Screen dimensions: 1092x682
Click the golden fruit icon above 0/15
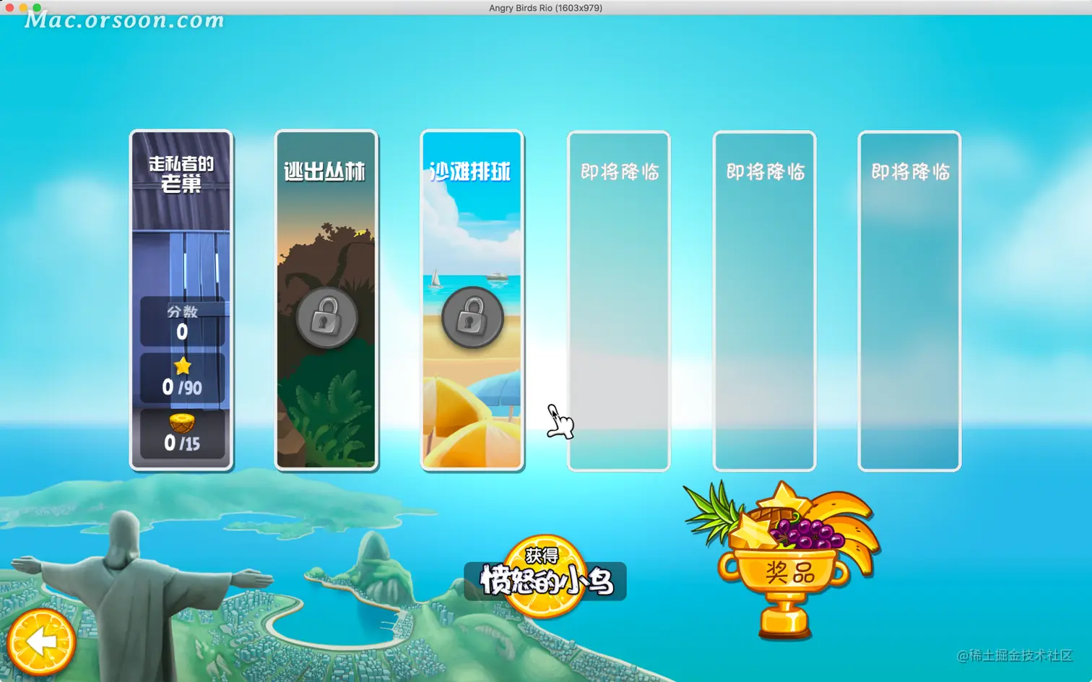pos(182,423)
